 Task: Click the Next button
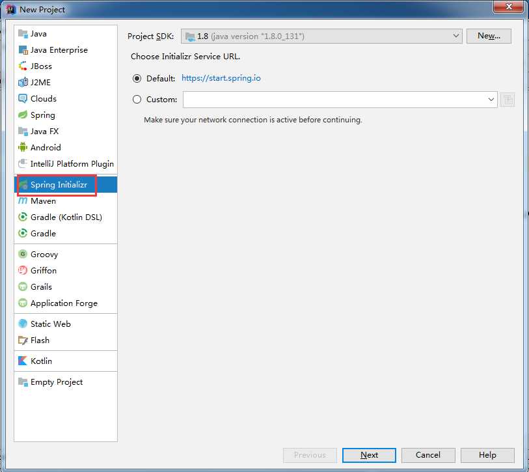click(369, 455)
